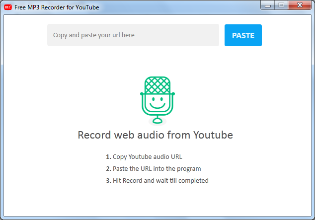This screenshot has width=315, height=220.
Task: Close the Free MP3 Recorder window
Action: click(x=300, y=5)
